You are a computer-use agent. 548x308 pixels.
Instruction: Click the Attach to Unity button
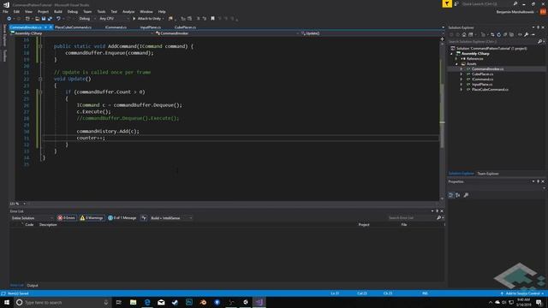(x=148, y=19)
